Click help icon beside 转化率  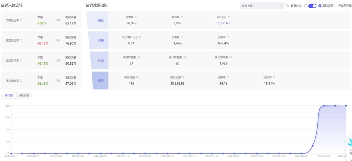pos(274,78)
